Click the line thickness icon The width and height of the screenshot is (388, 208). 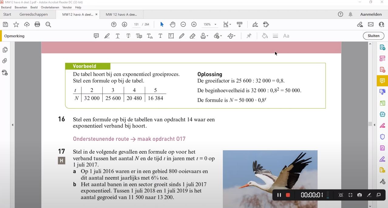click(x=275, y=36)
